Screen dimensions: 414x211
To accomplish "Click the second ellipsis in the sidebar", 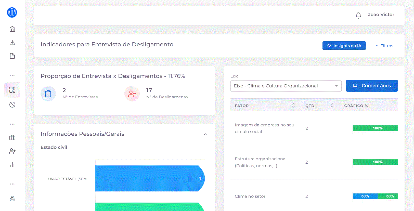I will point(12,124).
